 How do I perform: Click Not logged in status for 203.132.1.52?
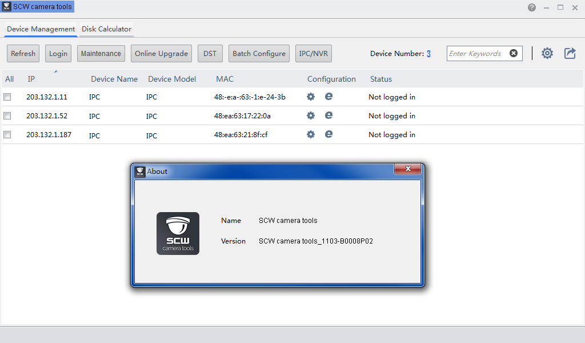pos(392,116)
